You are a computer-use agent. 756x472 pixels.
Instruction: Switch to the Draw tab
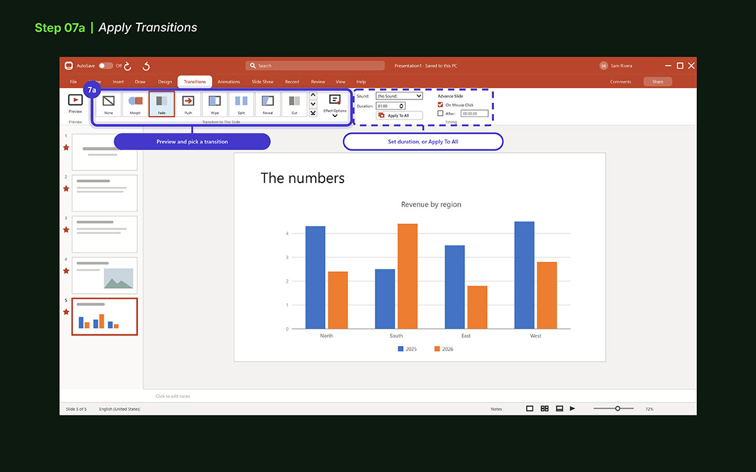pos(140,82)
